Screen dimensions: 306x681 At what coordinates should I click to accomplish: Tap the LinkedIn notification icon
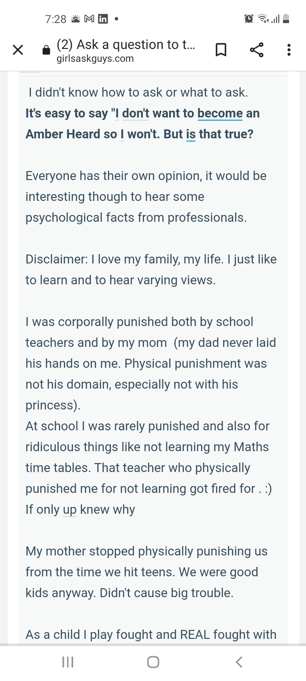coord(103,19)
